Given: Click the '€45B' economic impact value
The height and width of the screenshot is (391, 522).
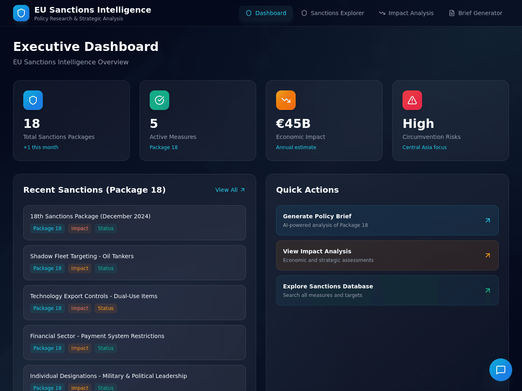Looking at the screenshot, I should pyautogui.click(x=293, y=123).
